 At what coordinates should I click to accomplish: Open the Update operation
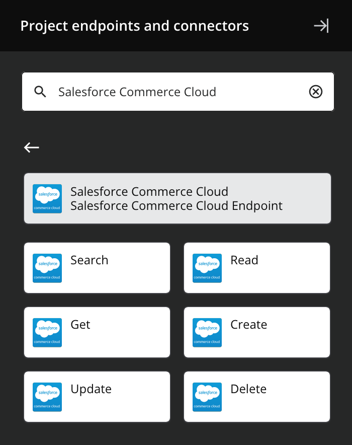pos(97,396)
